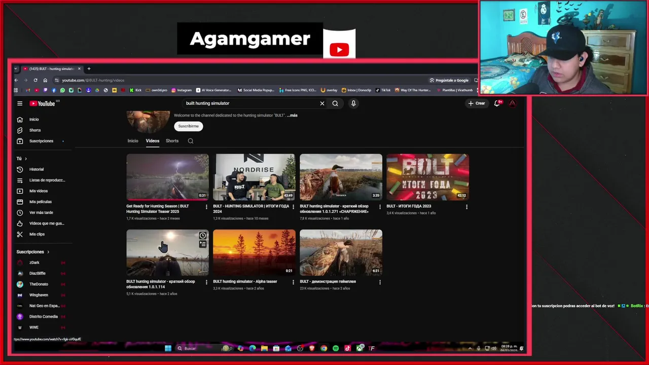The width and height of the screenshot is (649, 365).
Task: Open the notifications bell
Action: (497, 103)
